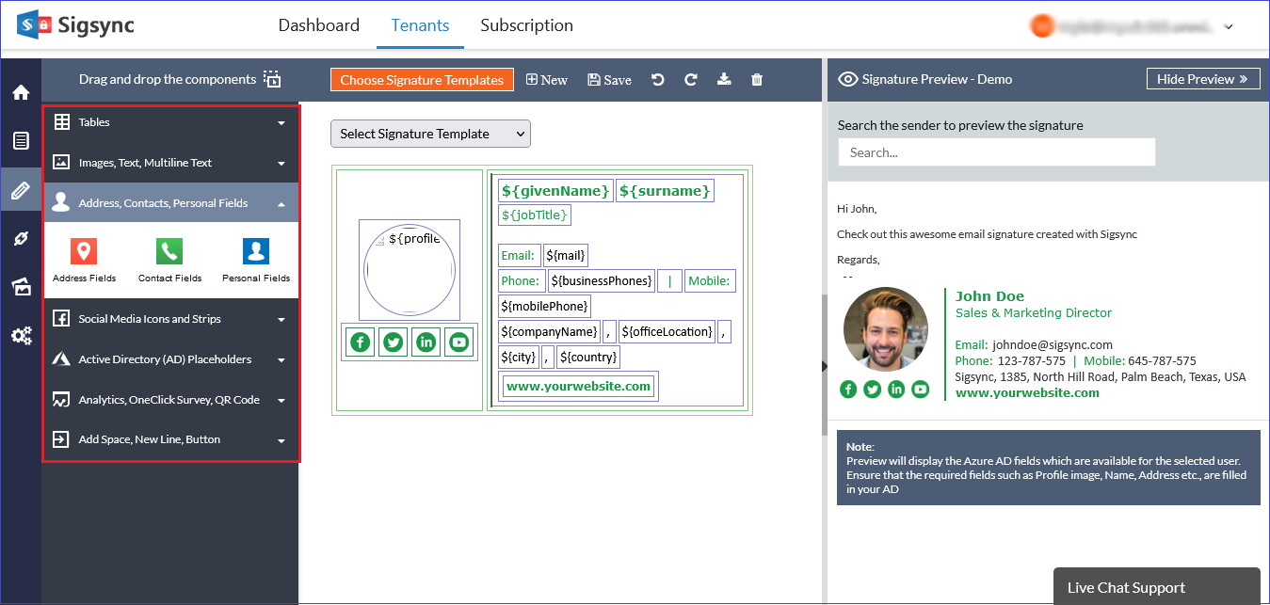Click the Facebook icon in signature editor

coord(360,342)
